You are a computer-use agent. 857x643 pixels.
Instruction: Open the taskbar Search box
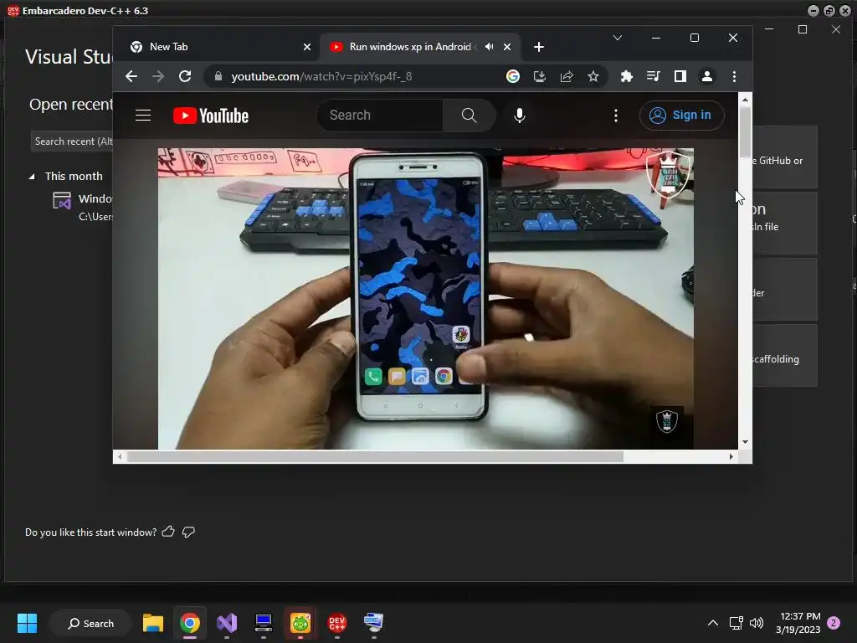click(x=90, y=623)
